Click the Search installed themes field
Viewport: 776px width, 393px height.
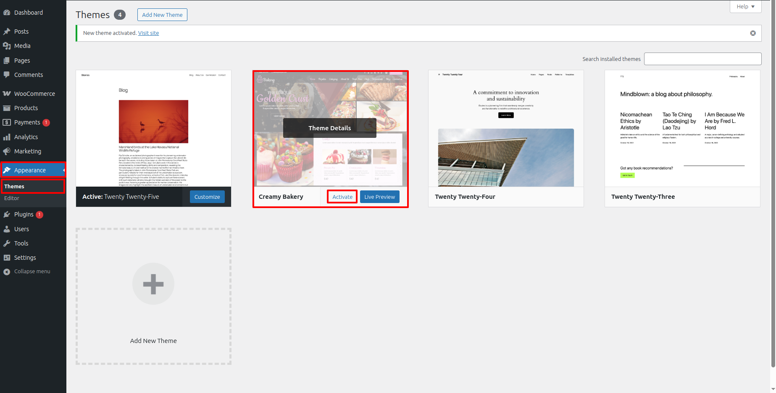[703, 59]
